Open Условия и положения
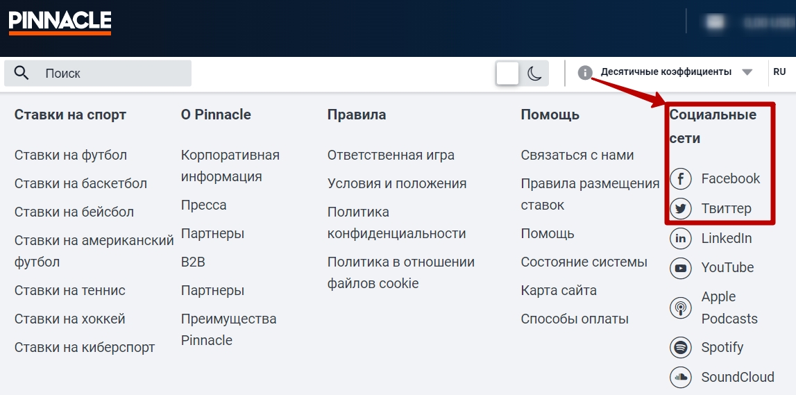 (x=397, y=183)
